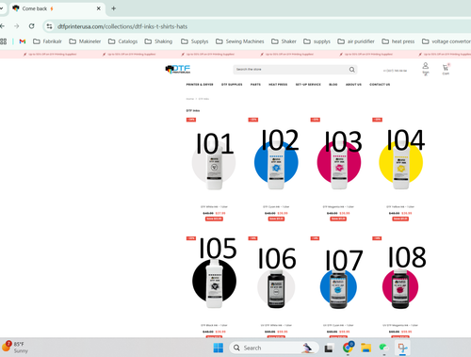This screenshot has width=471, height=357.
Task: Click the pink promo banner at page top
Action: point(235,55)
